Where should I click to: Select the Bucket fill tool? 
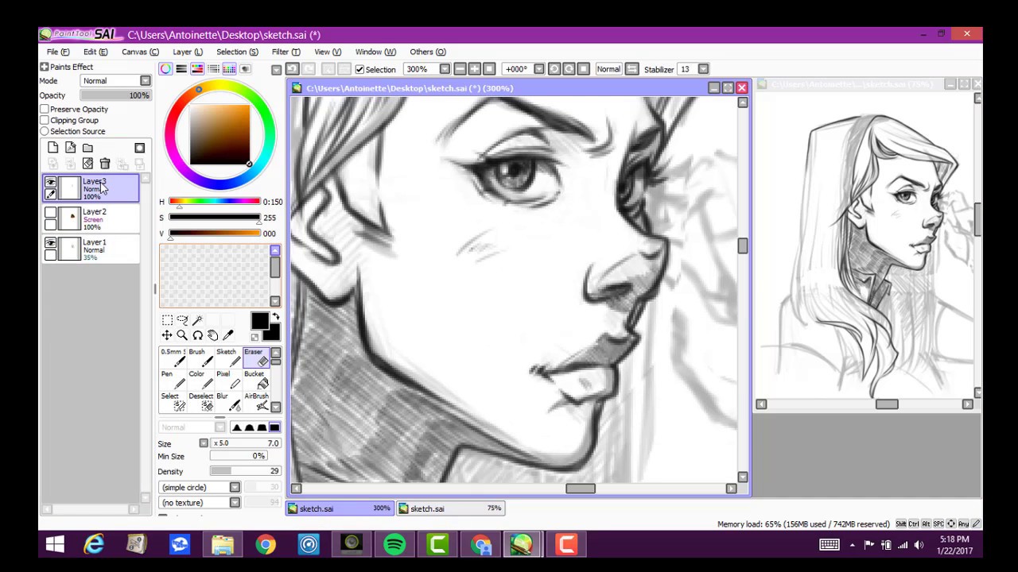click(254, 380)
